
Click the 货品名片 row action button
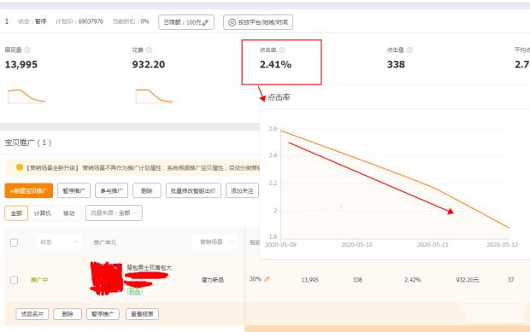point(32,314)
